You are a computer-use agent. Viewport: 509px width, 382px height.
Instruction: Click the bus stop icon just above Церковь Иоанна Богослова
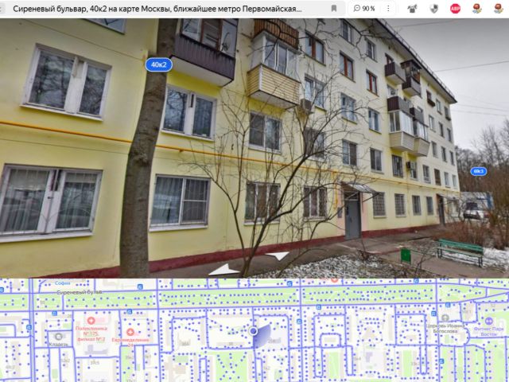click(x=448, y=305)
